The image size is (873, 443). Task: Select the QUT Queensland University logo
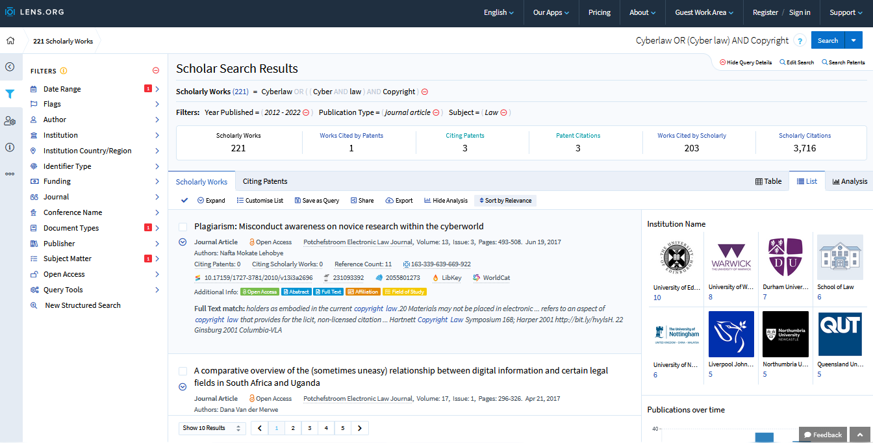click(x=841, y=335)
